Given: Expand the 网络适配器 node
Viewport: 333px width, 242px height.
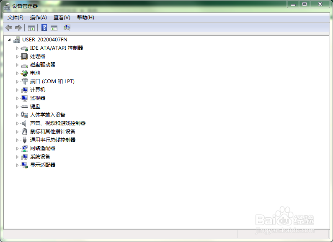Looking at the screenshot, I should 17,148.
